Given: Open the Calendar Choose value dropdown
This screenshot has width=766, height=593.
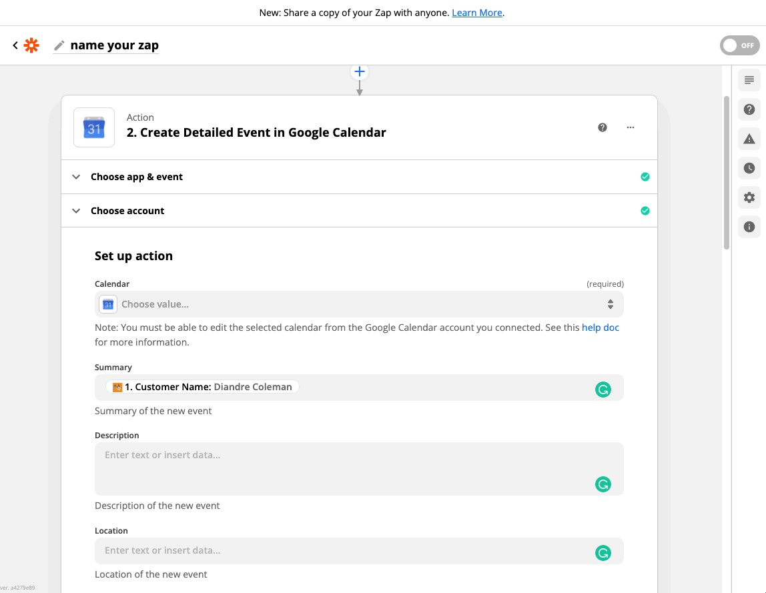Looking at the screenshot, I should (359, 304).
